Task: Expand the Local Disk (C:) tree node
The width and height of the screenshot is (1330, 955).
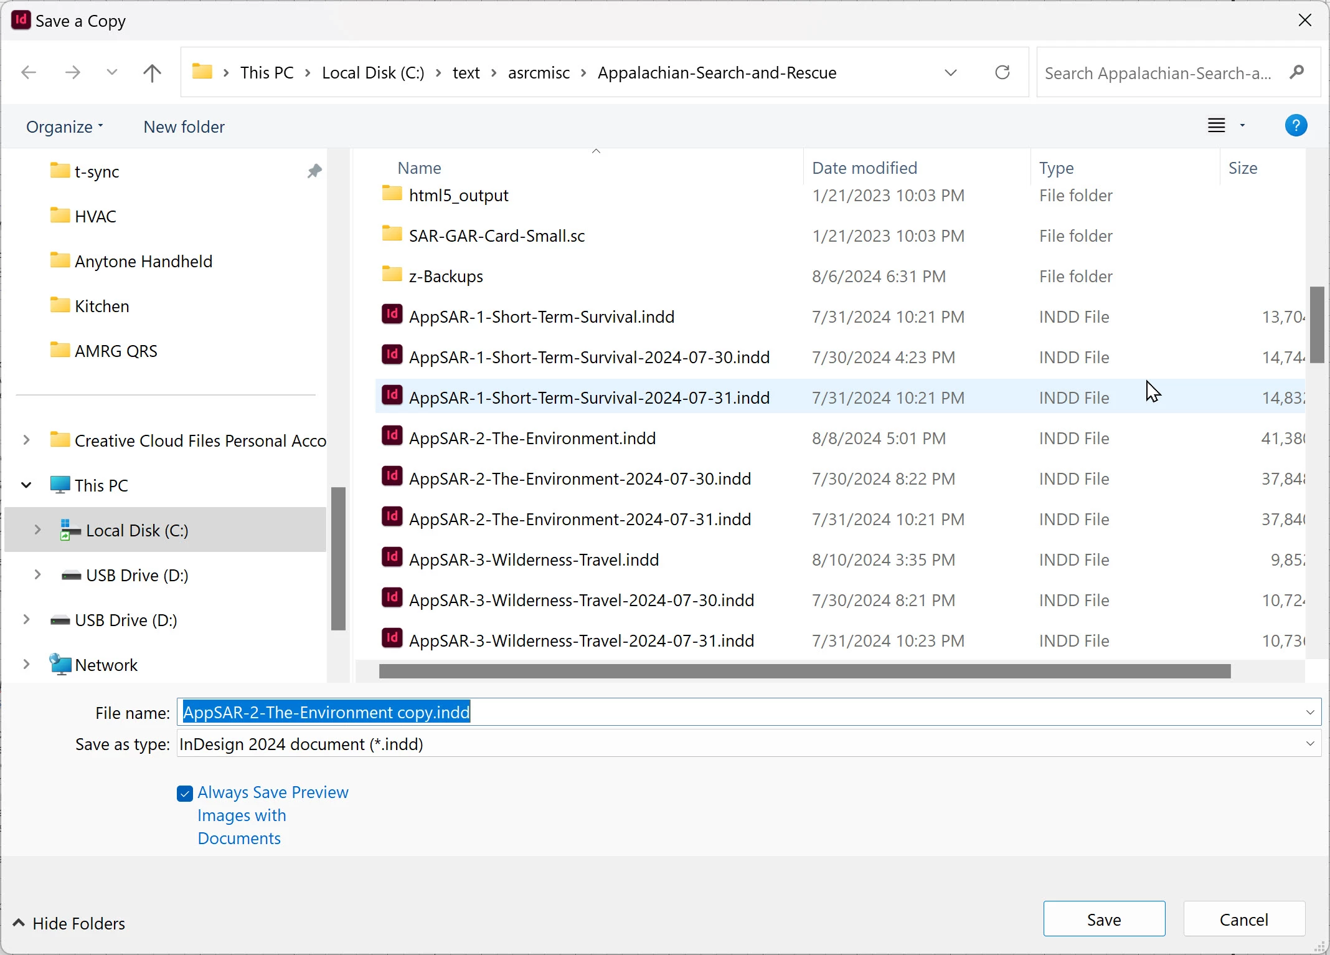Action: point(37,530)
